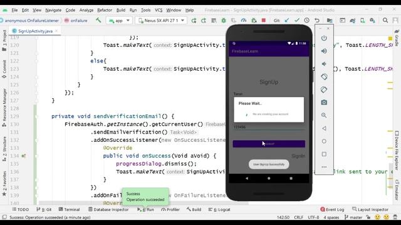This screenshot has width=401, height=225.
Task: Open the Nexus 5X API 27 device dropdown
Action: pyautogui.click(x=161, y=21)
